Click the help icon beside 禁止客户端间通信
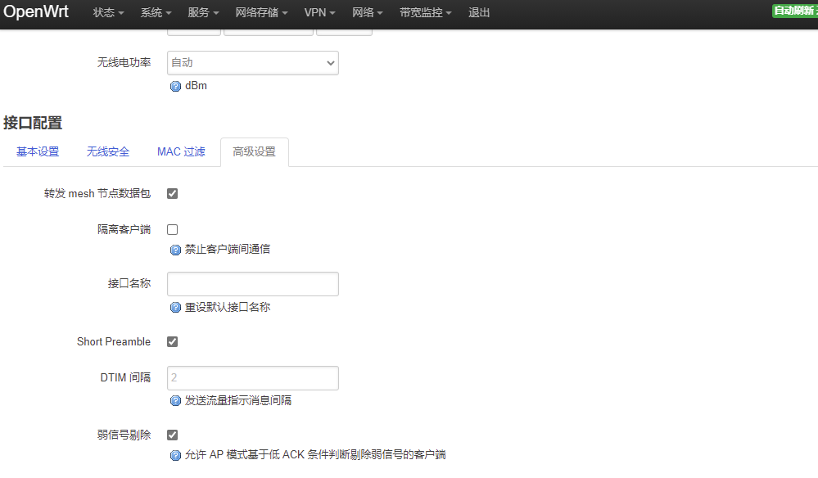 click(x=175, y=250)
